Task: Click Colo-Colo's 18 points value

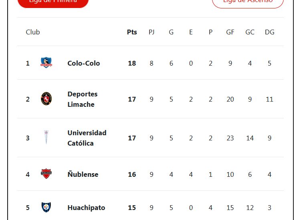Action: click(x=132, y=63)
